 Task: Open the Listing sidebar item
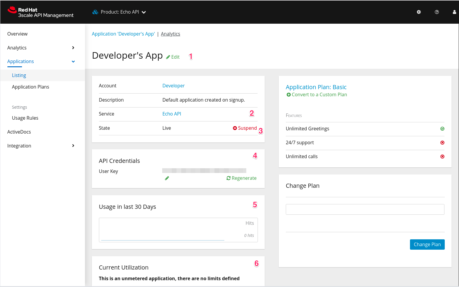coord(19,75)
